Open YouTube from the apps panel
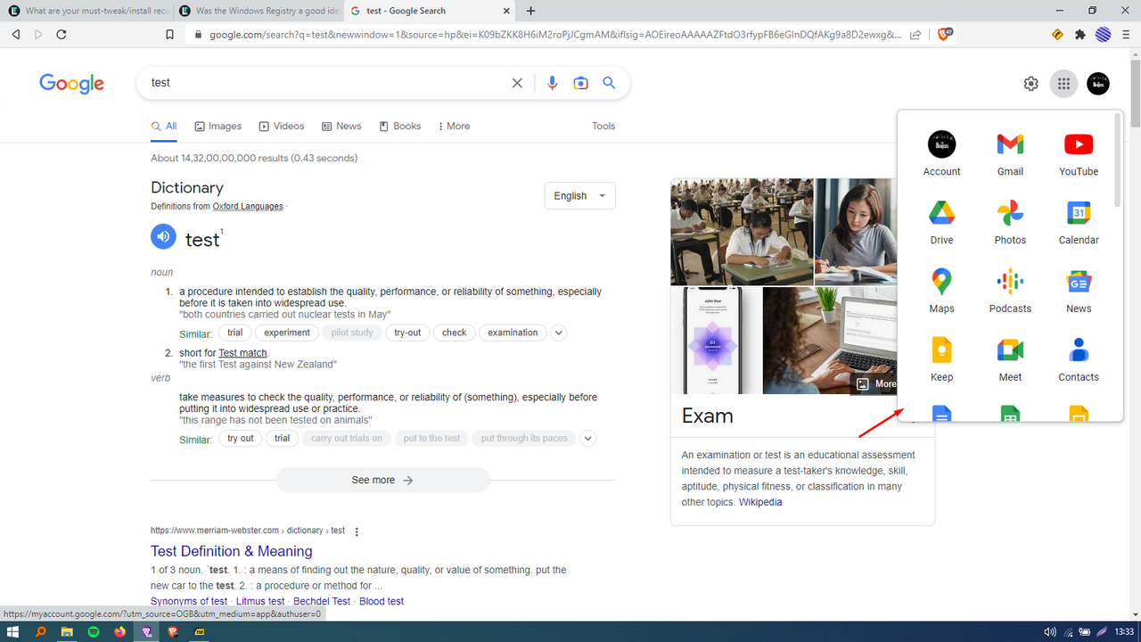Image resolution: width=1141 pixels, height=642 pixels. (1079, 154)
